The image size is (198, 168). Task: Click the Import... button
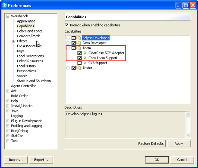(x=16, y=160)
